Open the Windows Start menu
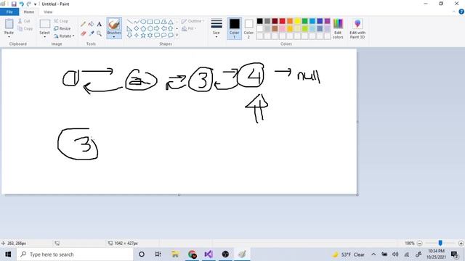 click(x=8, y=254)
